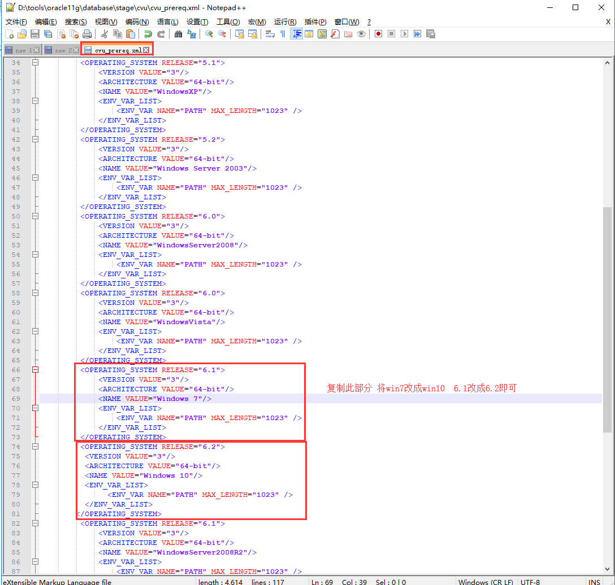Toggle show all characters pilcrow icon

[x=283, y=34]
